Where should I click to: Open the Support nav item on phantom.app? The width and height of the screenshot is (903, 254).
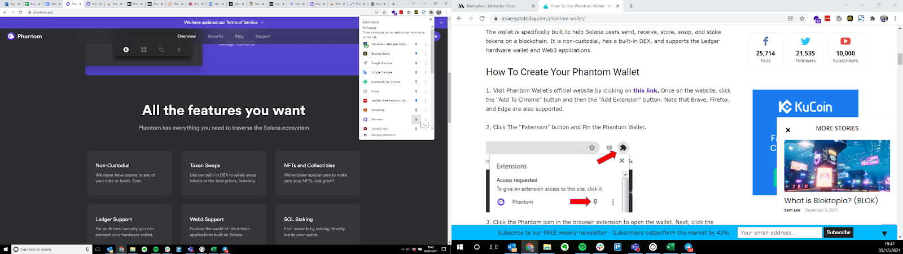click(x=263, y=36)
